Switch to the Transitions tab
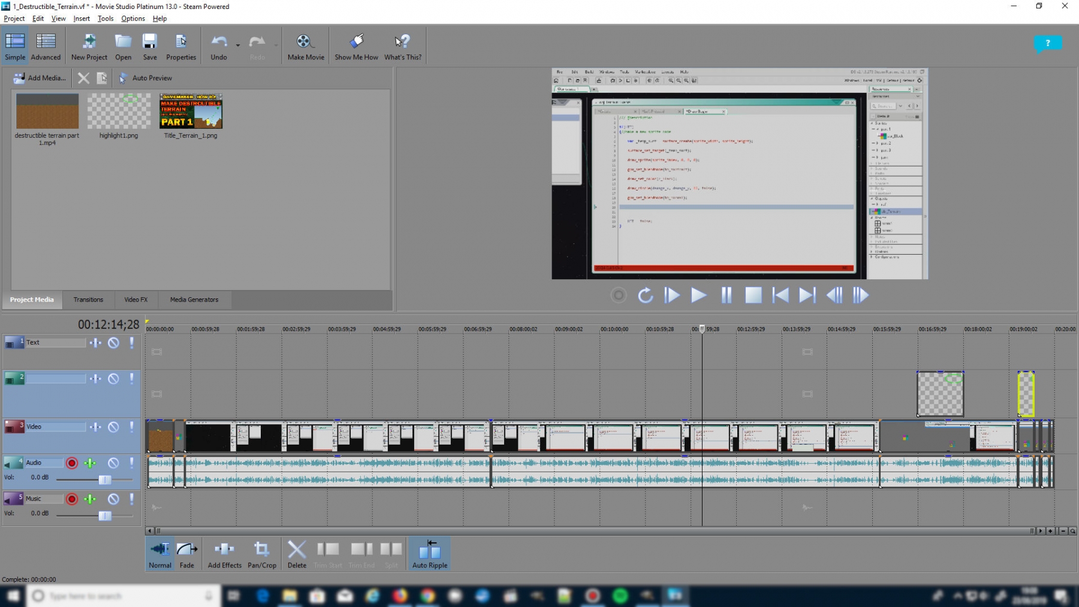The image size is (1079, 607). coord(88,300)
